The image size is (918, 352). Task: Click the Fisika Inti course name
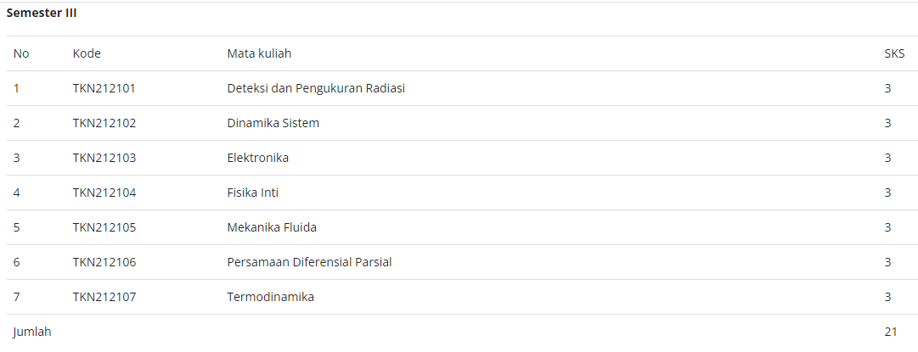(x=253, y=193)
